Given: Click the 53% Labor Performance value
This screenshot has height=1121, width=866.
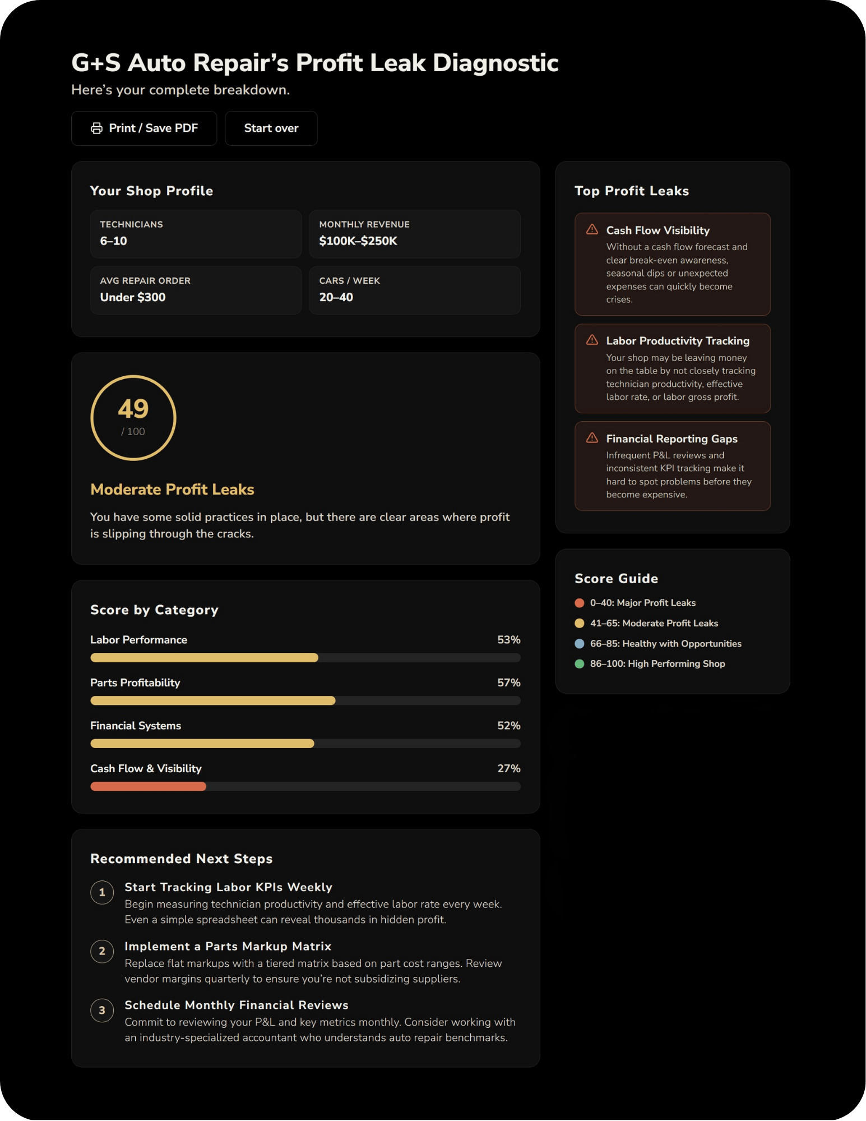Looking at the screenshot, I should tap(509, 640).
